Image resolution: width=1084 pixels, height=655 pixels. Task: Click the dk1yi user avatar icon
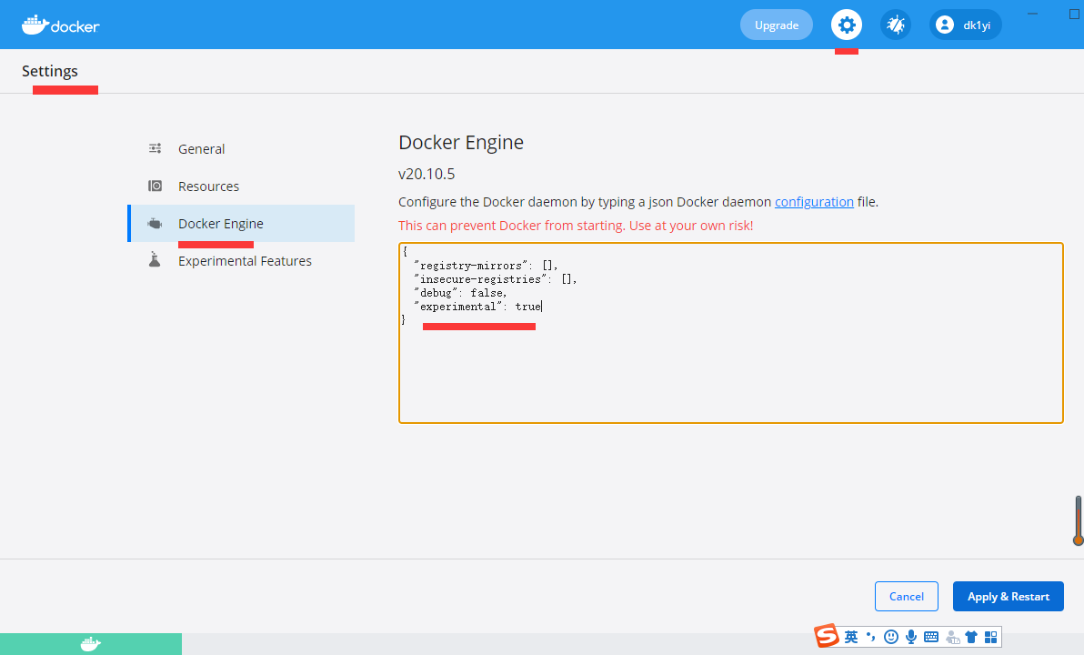[944, 25]
